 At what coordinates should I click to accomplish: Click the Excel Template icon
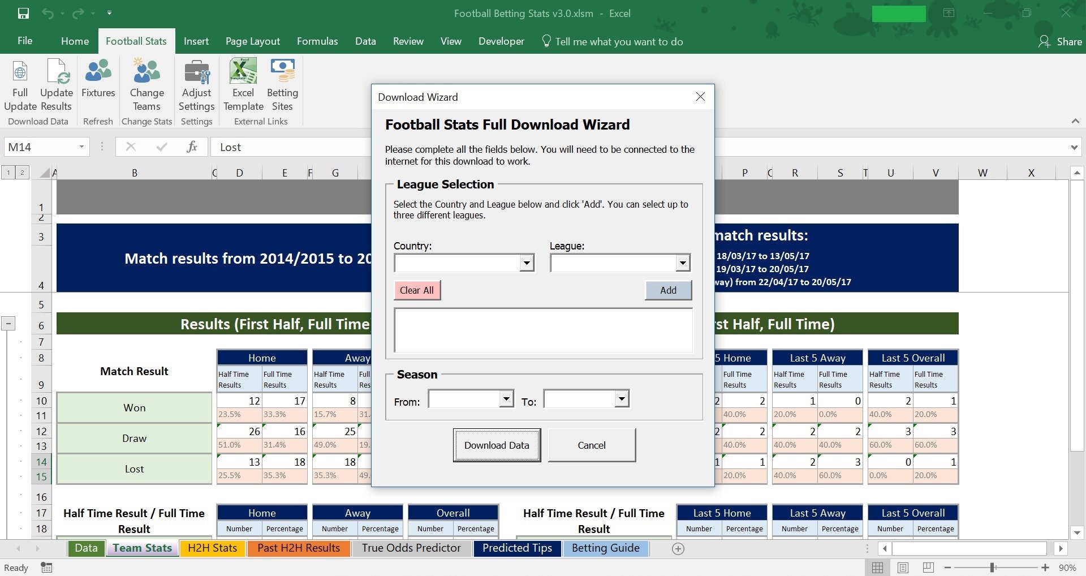pos(243,78)
